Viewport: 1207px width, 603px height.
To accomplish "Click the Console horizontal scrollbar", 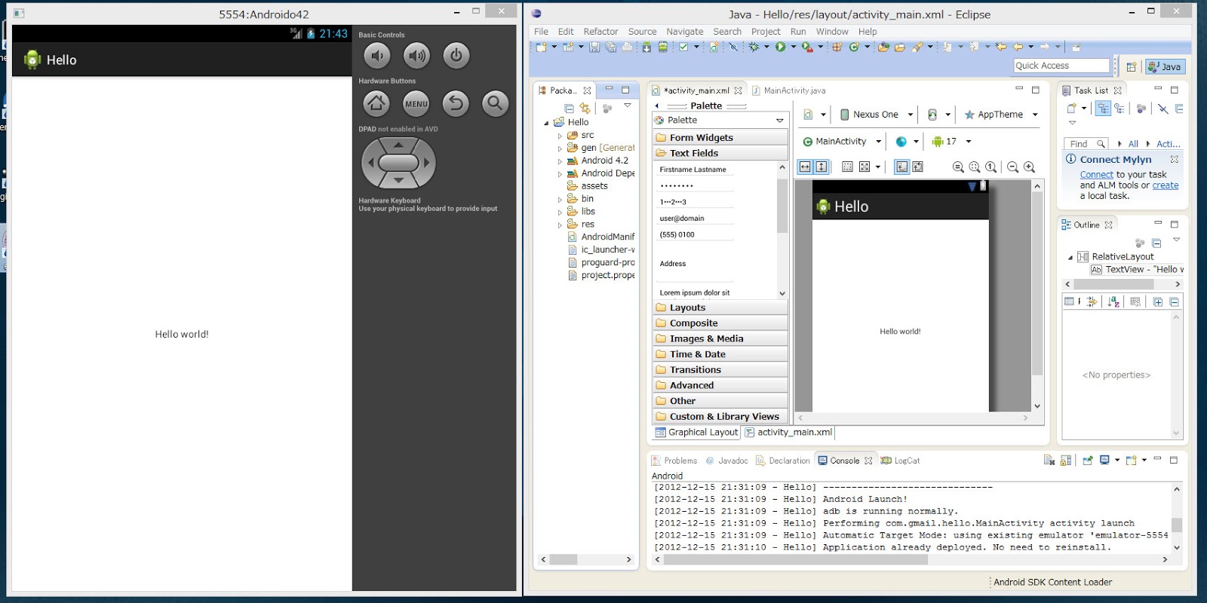I will (911, 560).
